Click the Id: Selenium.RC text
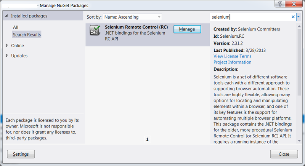The width and height of the screenshot is (305, 166). pyautogui.click(x=229, y=36)
